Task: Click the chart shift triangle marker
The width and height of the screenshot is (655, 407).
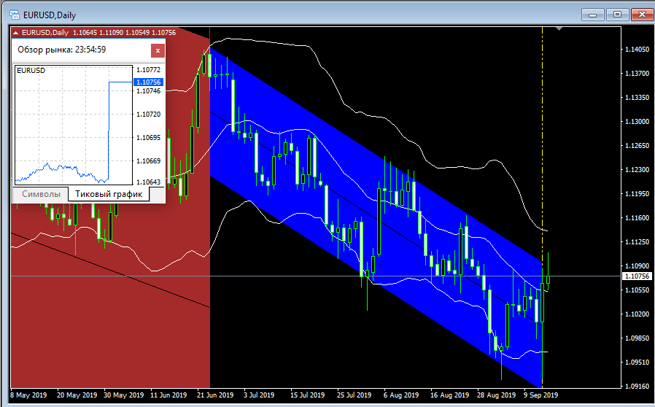Action: click(x=559, y=29)
